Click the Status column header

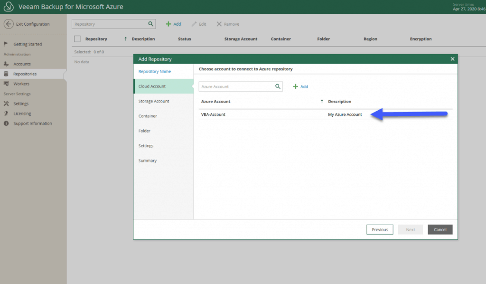[185, 39]
